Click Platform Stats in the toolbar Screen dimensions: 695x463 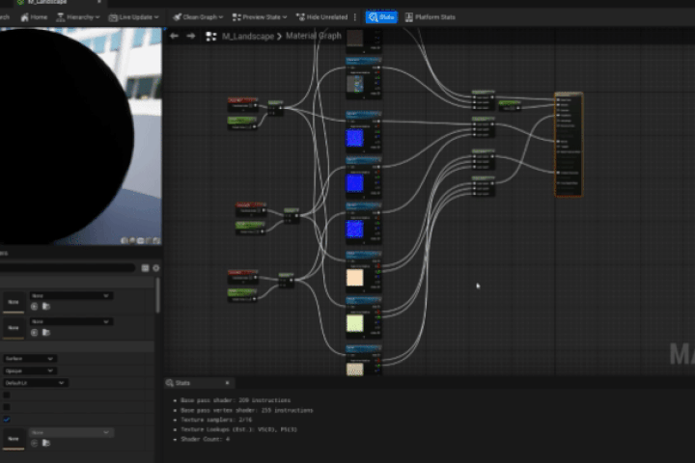(430, 17)
